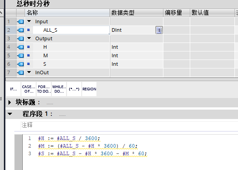Click the data type picker icon for ALL_S
Image resolution: width=238 pixels, height=170 pixels.
click(x=159, y=30)
